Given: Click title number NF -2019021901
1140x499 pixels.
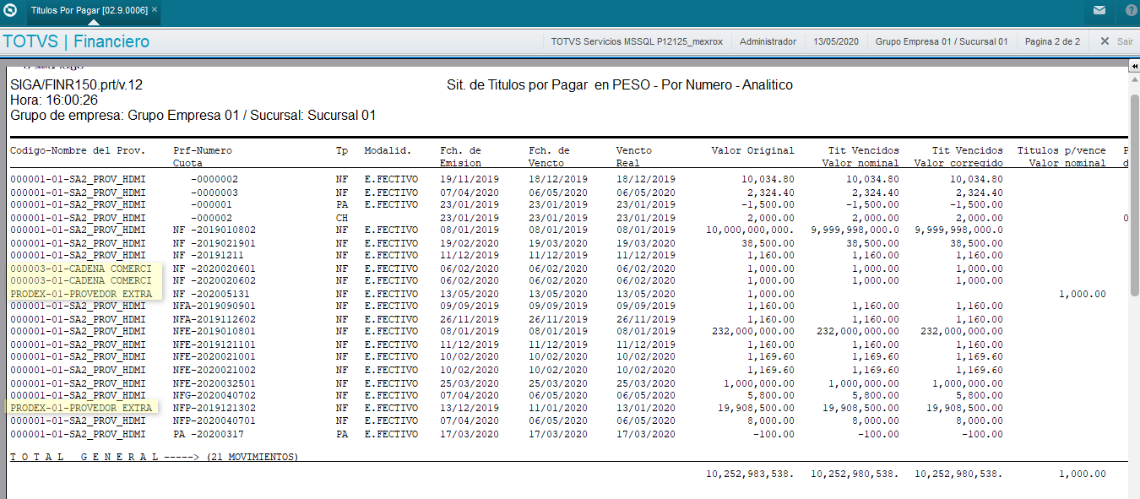Looking at the screenshot, I should [214, 242].
